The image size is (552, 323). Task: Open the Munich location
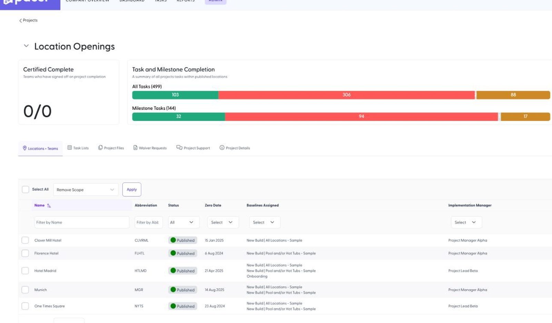pos(41,290)
